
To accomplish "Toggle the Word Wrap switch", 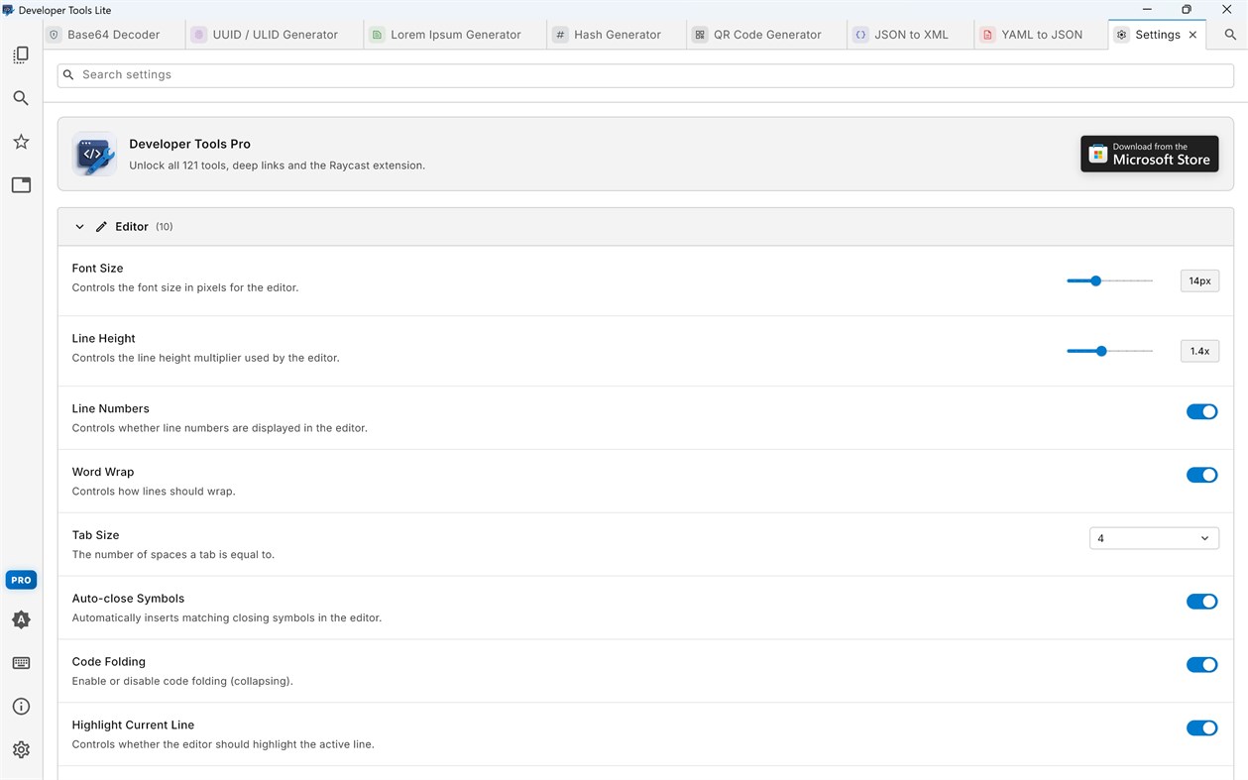I will tap(1201, 475).
